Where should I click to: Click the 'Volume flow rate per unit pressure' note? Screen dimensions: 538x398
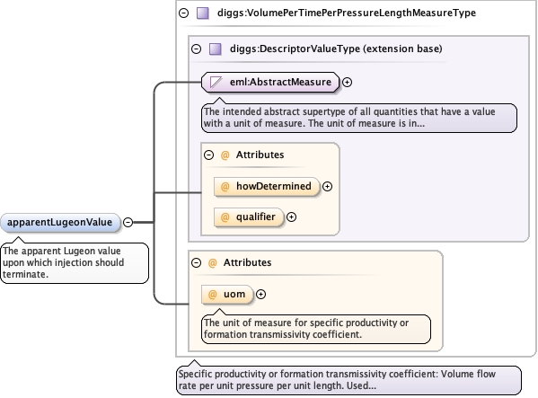[348, 380]
